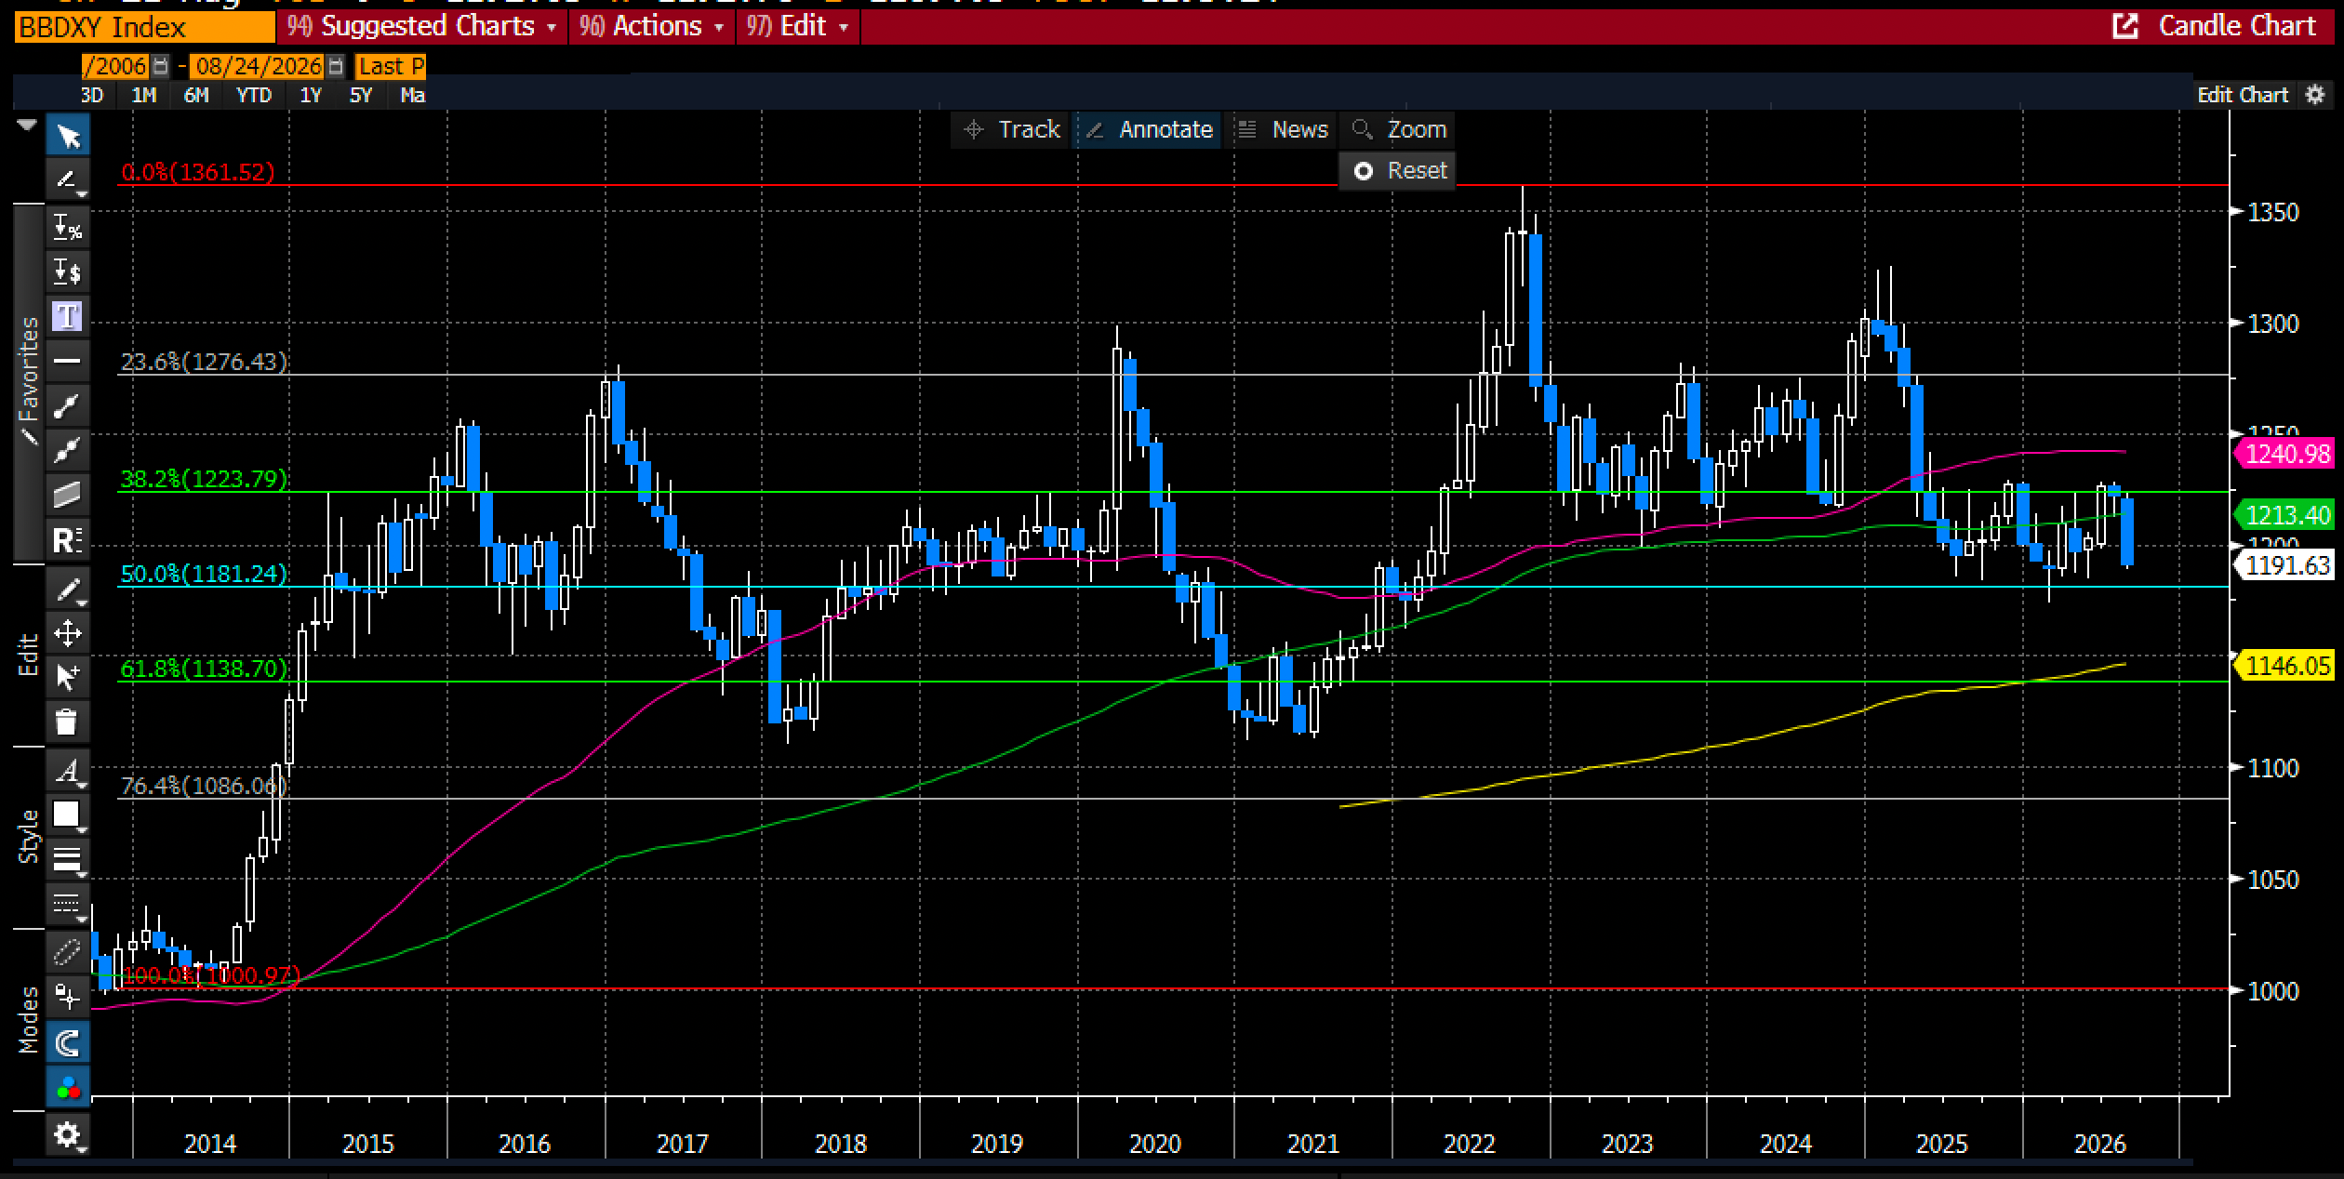
Task: Open the line thickness dropdown
Action: (68, 859)
